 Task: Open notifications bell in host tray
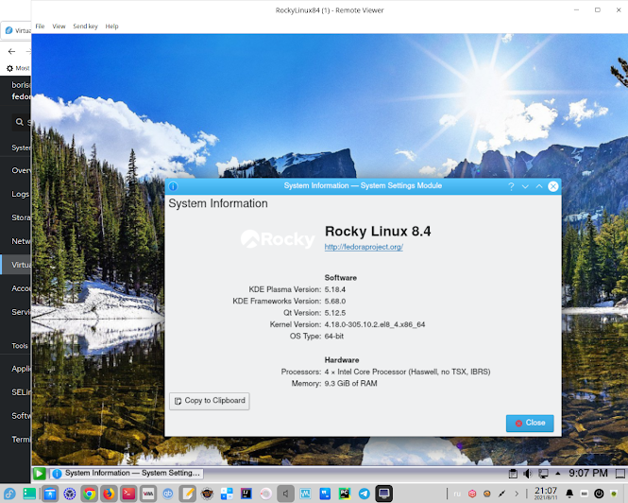569,494
